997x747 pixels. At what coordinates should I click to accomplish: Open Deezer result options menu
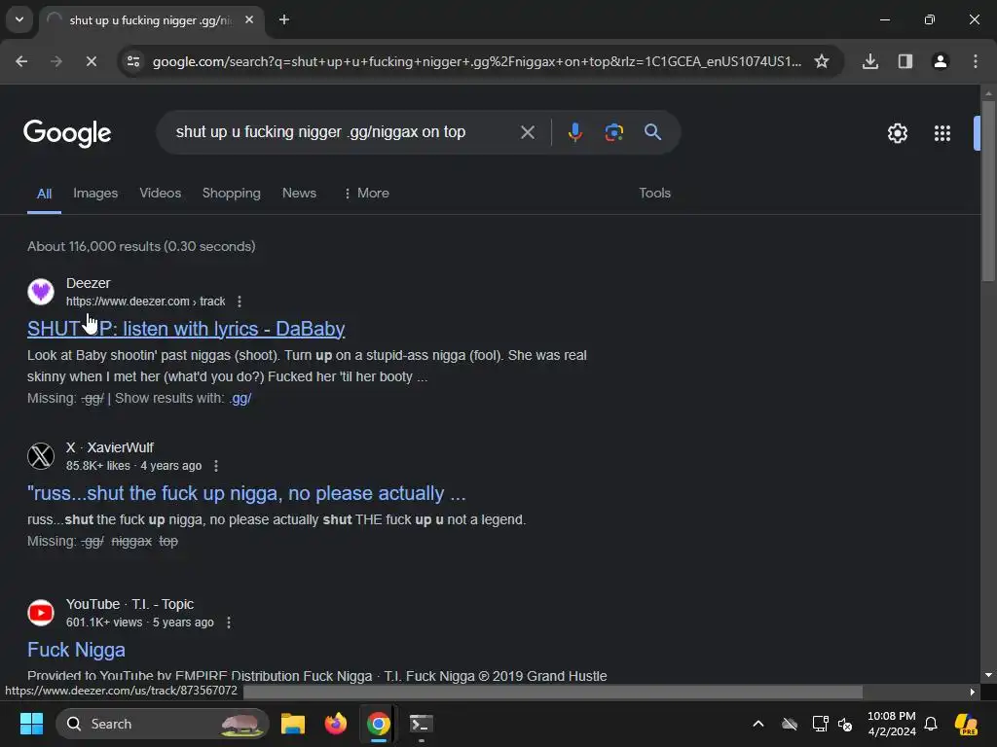click(240, 302)
